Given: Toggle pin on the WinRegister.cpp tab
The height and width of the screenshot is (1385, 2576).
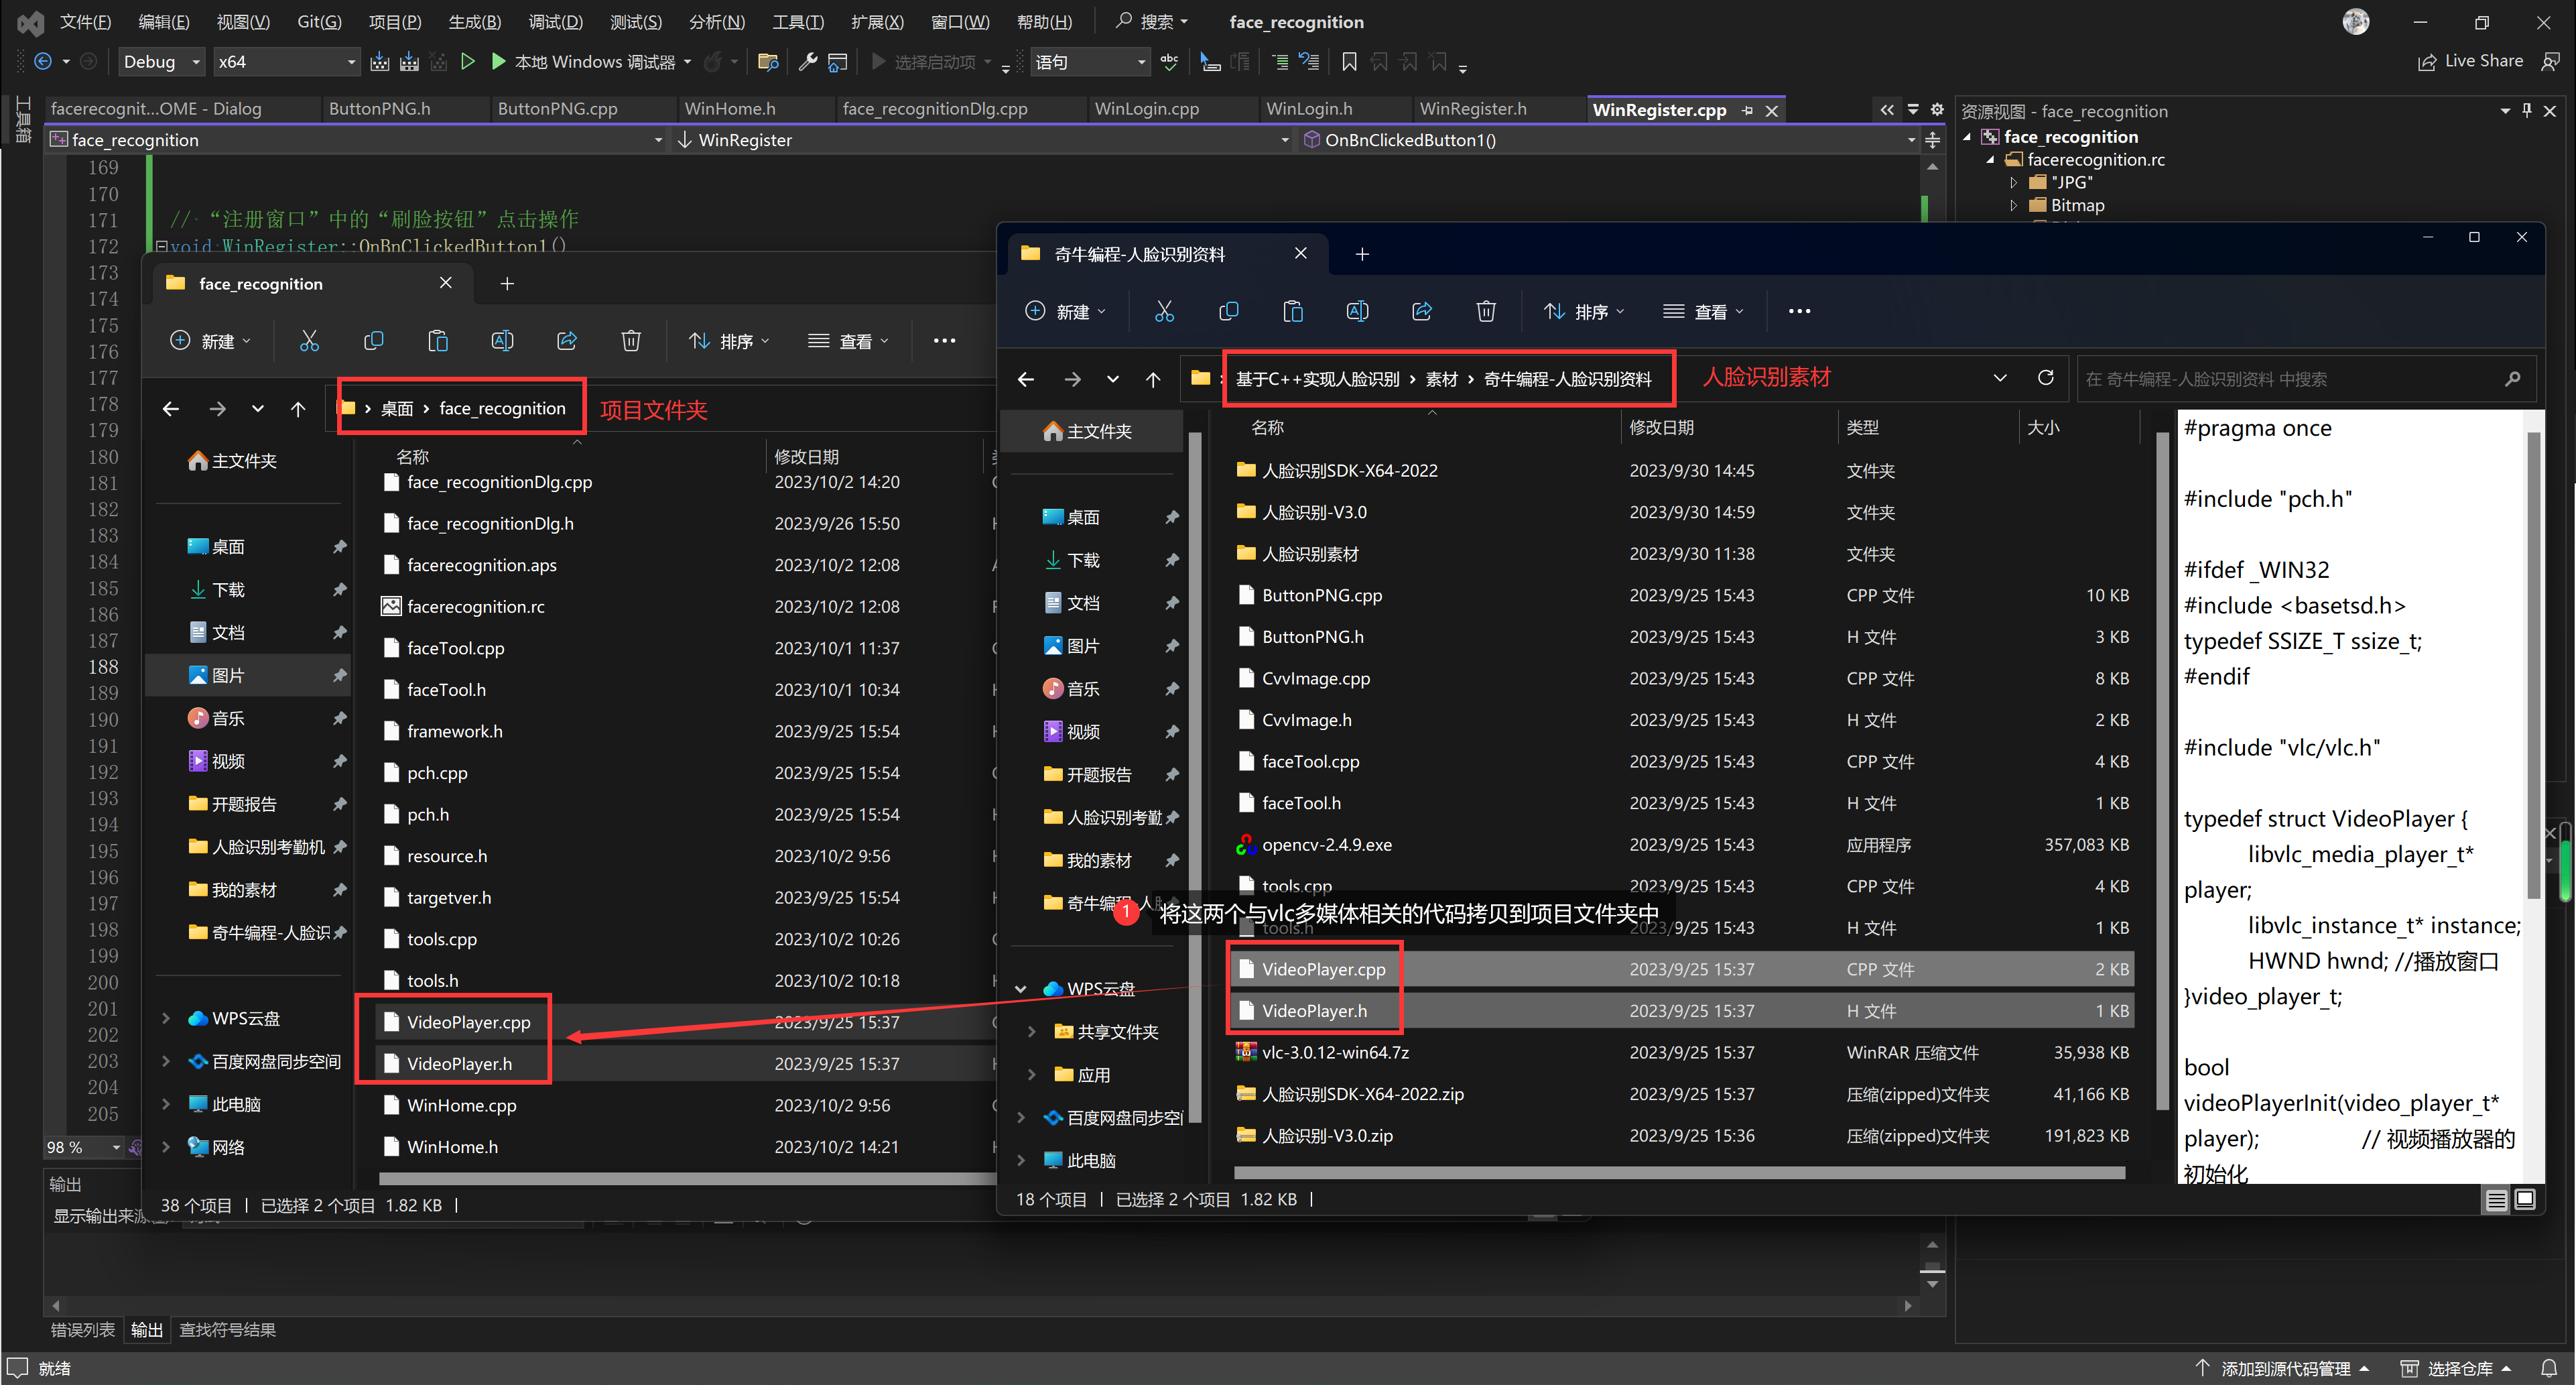Looking at the screenshot, I should pyautogui.click(x=1747, y=110).
